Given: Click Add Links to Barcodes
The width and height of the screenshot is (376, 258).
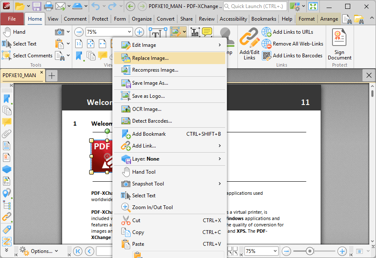Looking at the screenshot, I should tap(292, 56).
